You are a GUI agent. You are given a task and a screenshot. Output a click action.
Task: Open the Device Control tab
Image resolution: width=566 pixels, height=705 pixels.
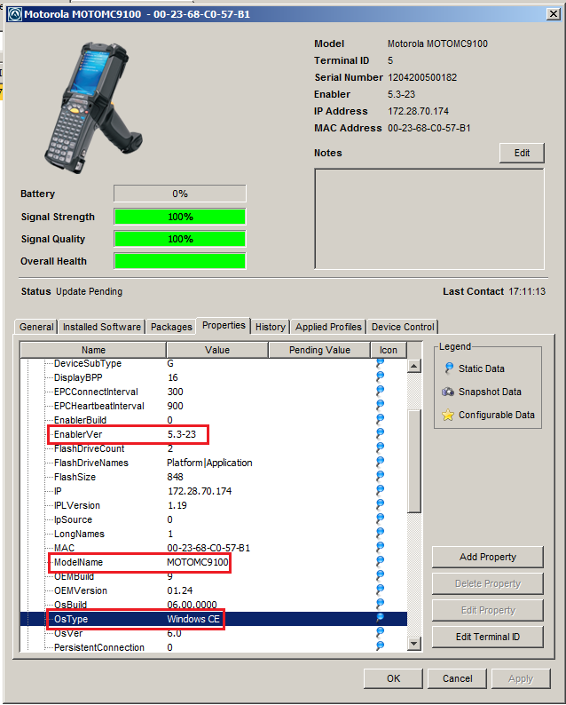click(x=403, y=327)
